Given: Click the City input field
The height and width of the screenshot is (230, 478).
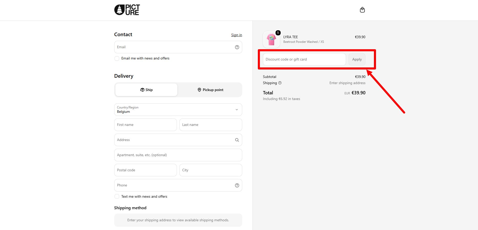Looking at the screenshot, I should [x=211, y=170].
